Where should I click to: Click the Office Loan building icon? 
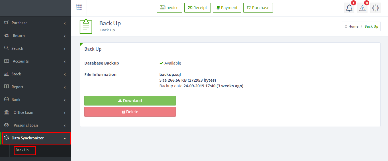[x=7, y=112]
